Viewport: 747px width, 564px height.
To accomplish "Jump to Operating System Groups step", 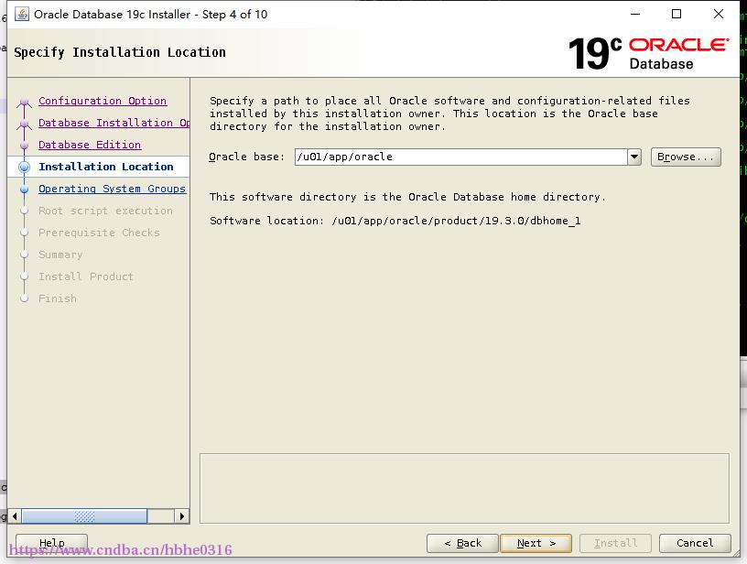I will [x=112, y=189].
